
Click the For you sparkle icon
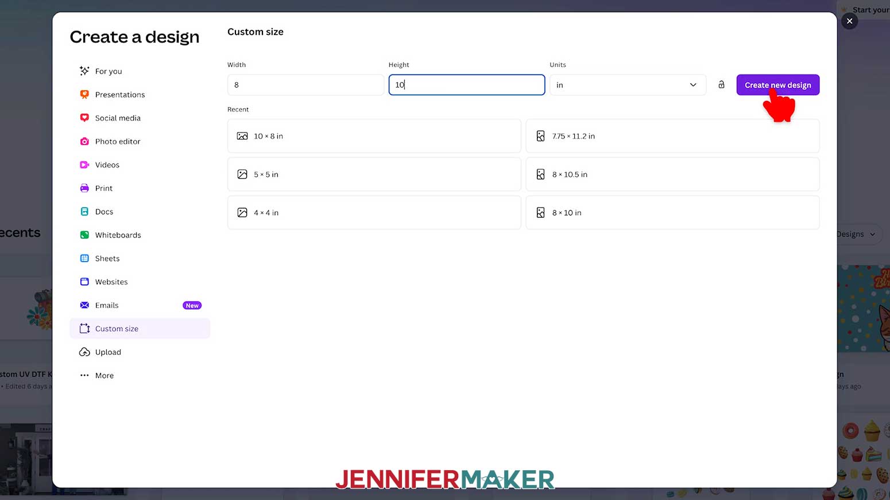point(84,71)
